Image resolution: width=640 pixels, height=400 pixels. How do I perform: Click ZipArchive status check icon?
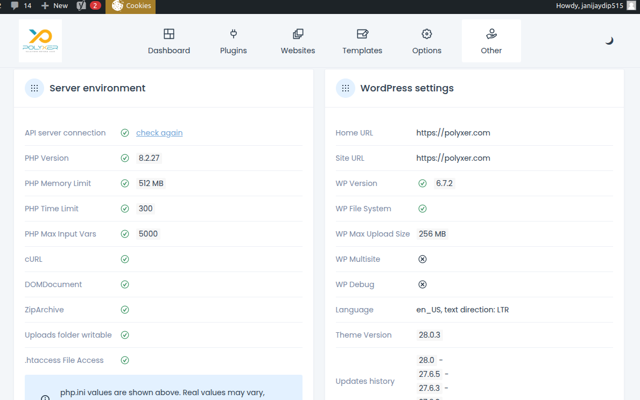pos(125,310)
